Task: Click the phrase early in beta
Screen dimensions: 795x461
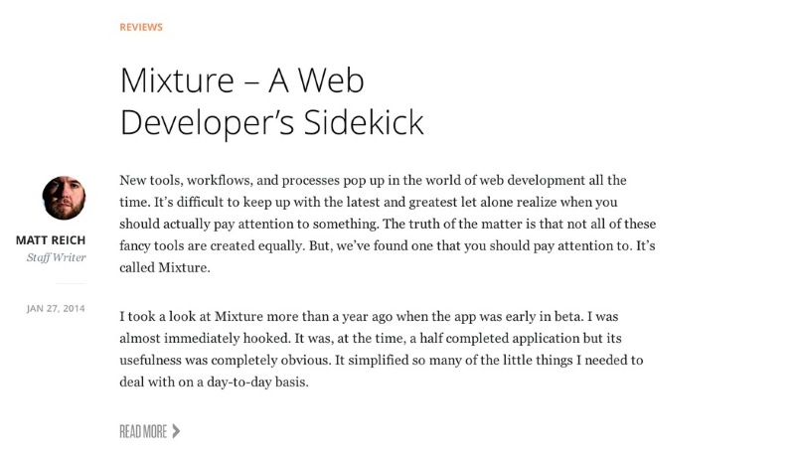Action: [x=524, y=316]
